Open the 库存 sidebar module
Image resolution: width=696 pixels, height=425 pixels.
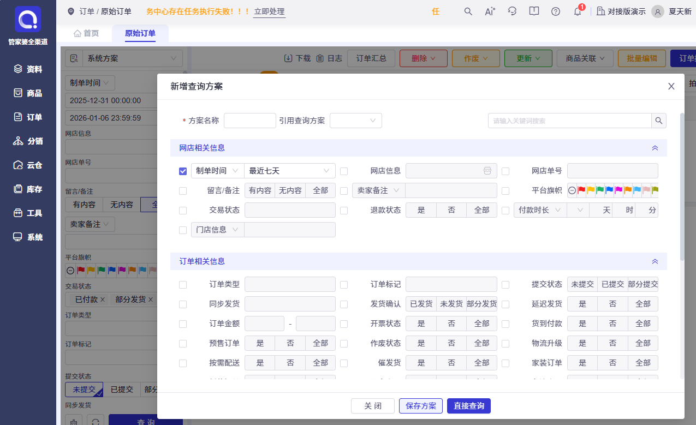[x=28, y=189]
